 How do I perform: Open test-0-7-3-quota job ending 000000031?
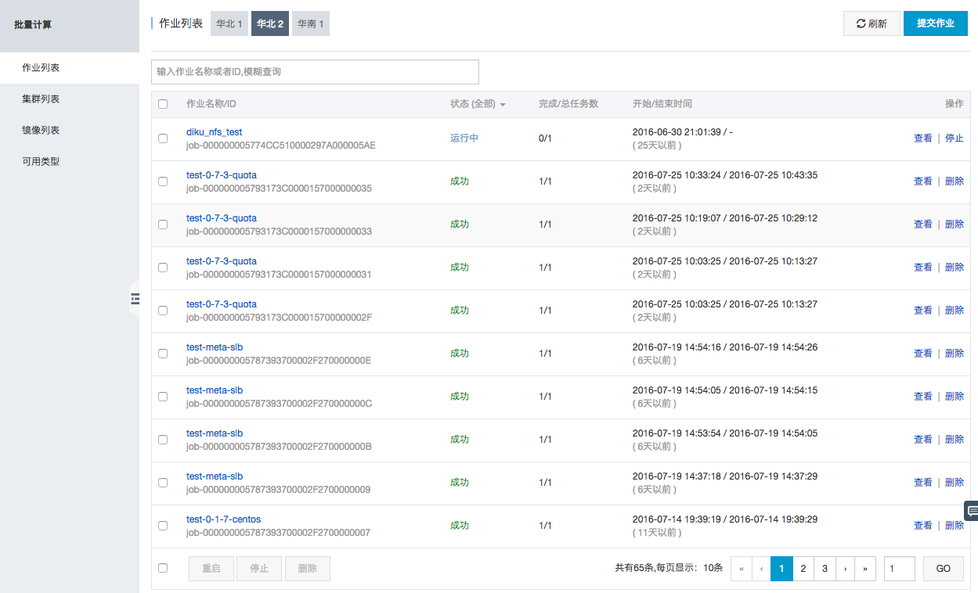coord(222,261)
